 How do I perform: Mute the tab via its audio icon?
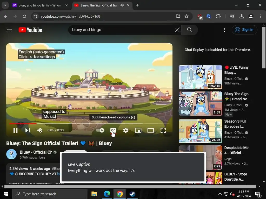[x=122, y=5]
